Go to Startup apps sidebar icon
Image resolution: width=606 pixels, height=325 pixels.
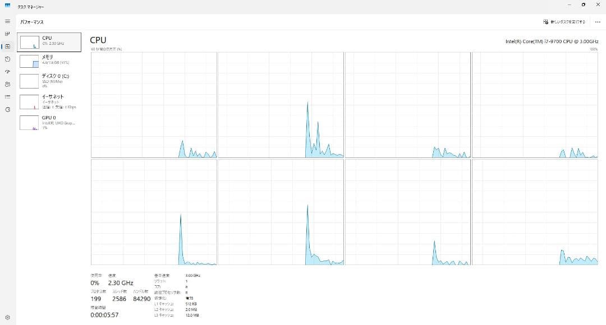click(x=7, y=72)
